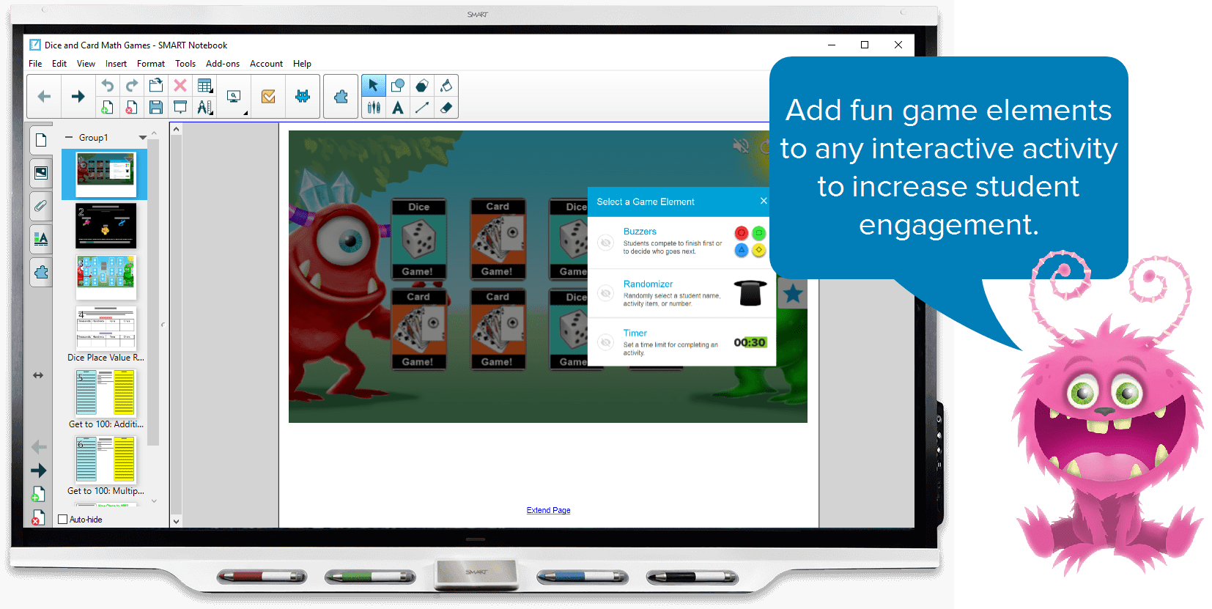This screenshot has height=609, width=1212.
Task: Click the puzzle piece add-ons toolbar icon
Action: tap(341, 96)
